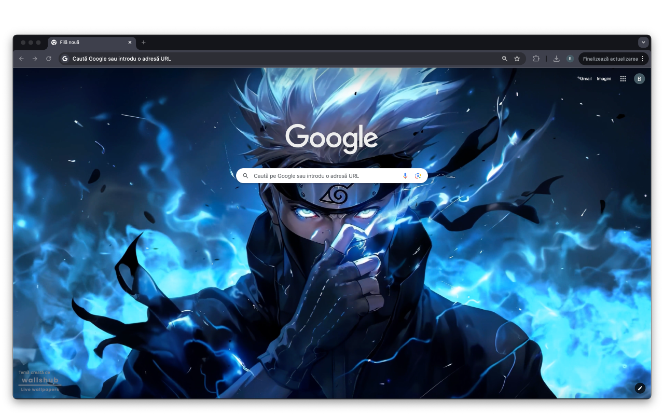Customize Chrome with the pencil button

[x=640, y=388]
